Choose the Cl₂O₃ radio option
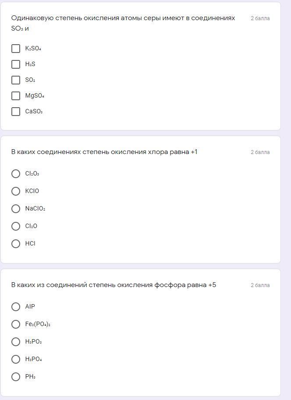Viewport: 291px width, 400px height. coord(16,174)
